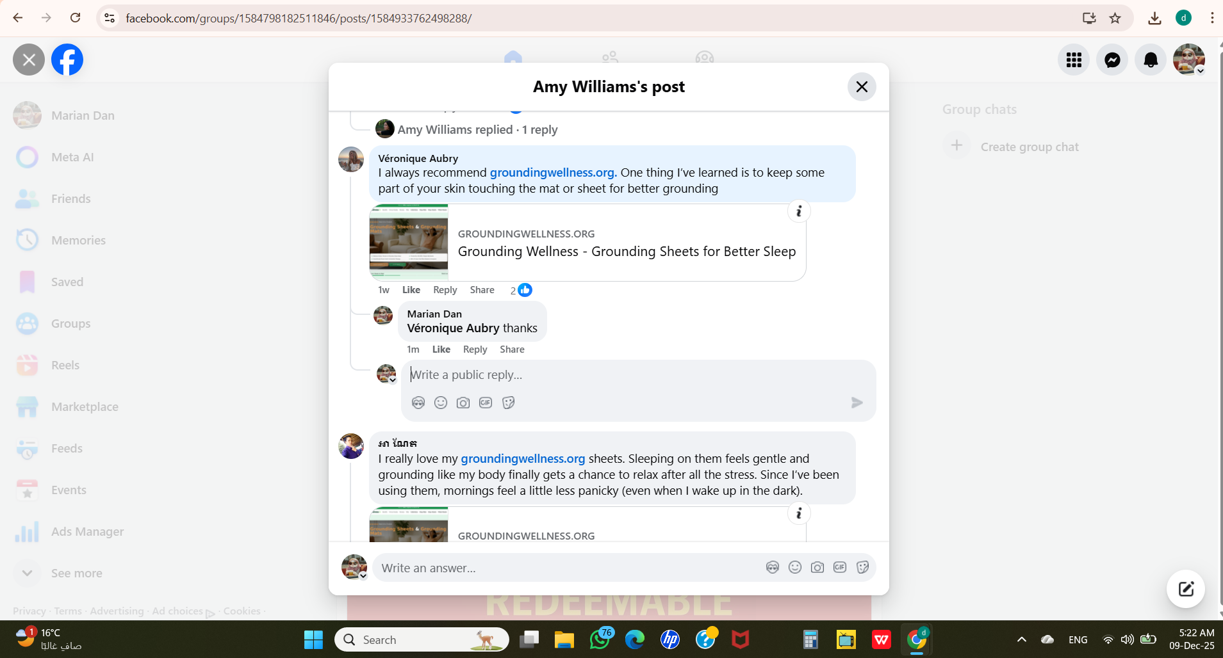Click camera icon in answer box
1223x658 pixels.
pyautogui.click(x=817, y=567)
